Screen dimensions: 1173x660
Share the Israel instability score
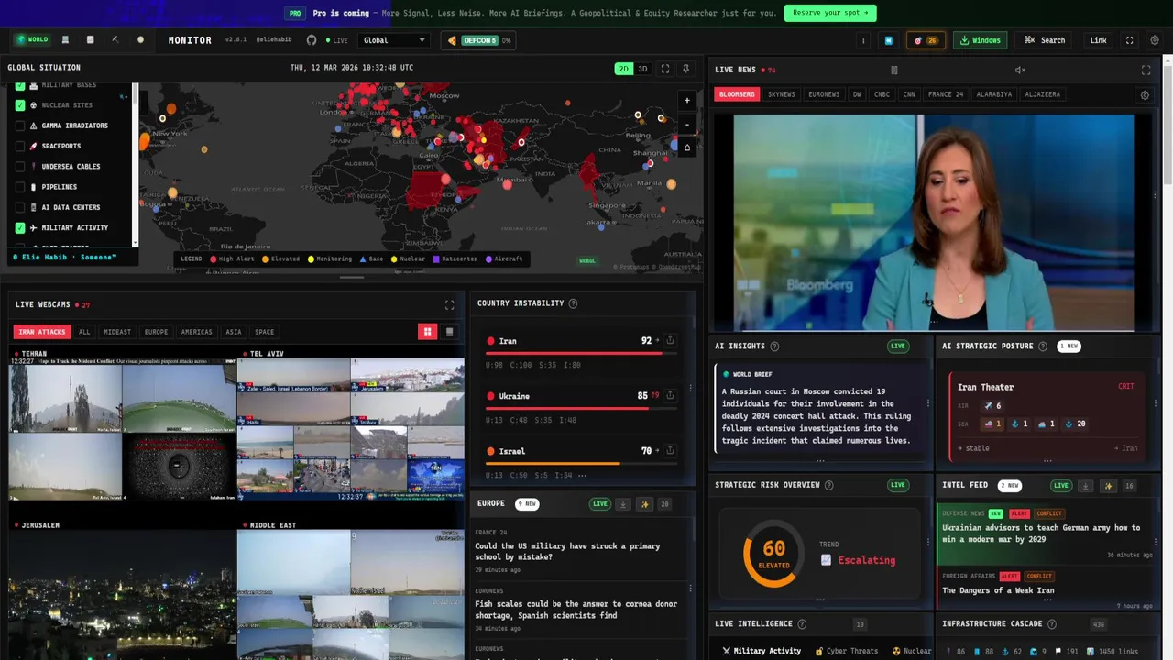670,450
